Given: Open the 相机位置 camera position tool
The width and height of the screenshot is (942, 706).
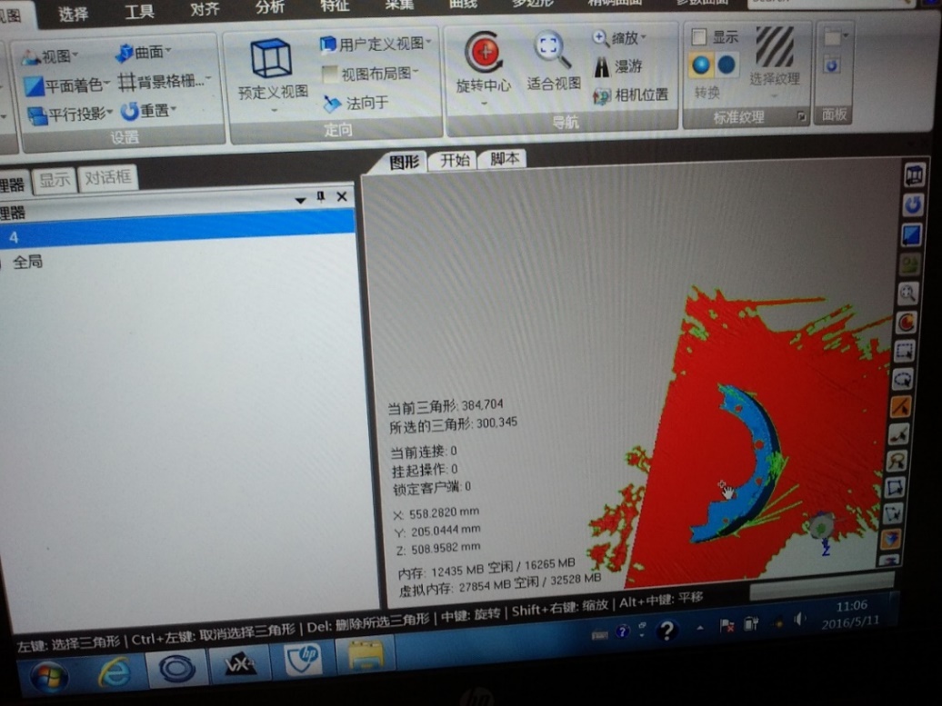Looking at the screenshot, I should tap(630, 94).
